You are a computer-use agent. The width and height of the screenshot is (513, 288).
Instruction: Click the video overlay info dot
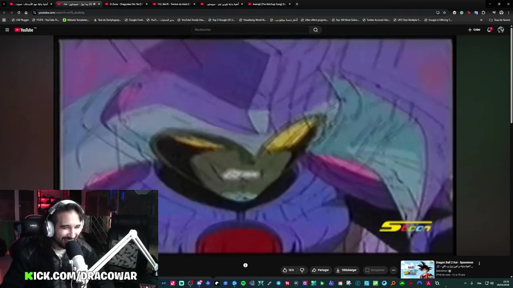(x=245, y=265)
